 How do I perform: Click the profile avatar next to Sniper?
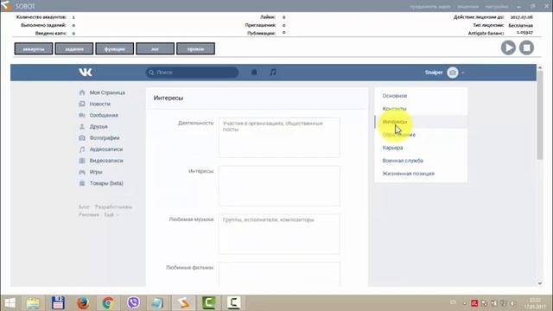click(x=453, y=73)
